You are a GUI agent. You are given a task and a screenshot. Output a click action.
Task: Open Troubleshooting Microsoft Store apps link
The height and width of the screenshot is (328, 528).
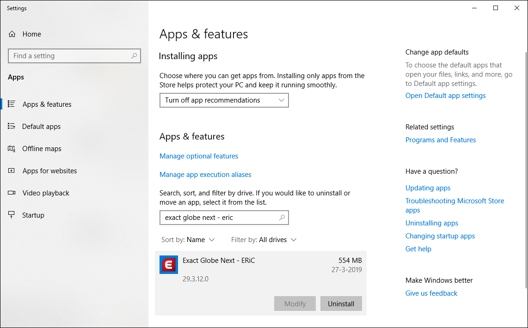click(x=454, y=206)
